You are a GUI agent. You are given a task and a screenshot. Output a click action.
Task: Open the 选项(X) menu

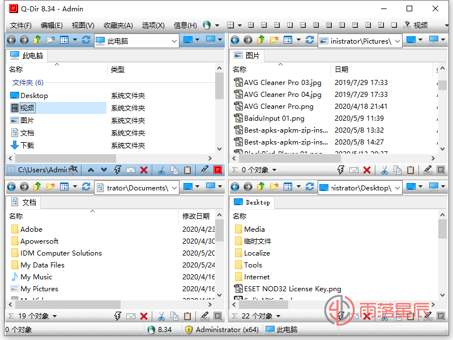[x=153, y=25]
